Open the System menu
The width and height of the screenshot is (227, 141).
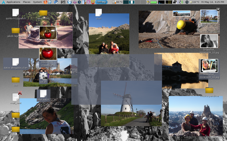[x=37, y=2]
